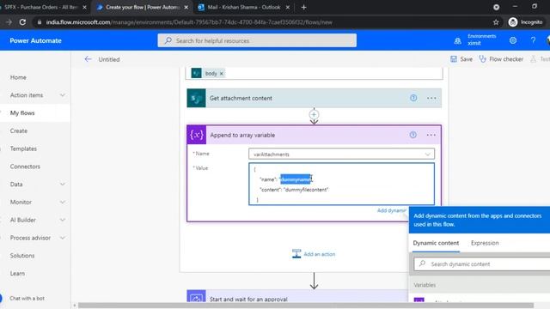This screenshot has height=309, width=550.
Task: Click the body dynamic content token
Action: pos(208,73)
